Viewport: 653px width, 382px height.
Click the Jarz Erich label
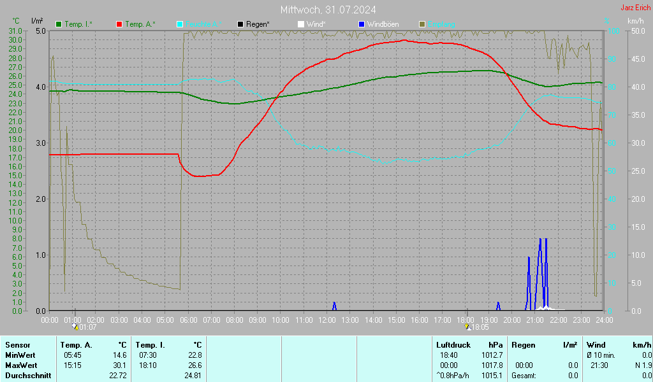635,8
